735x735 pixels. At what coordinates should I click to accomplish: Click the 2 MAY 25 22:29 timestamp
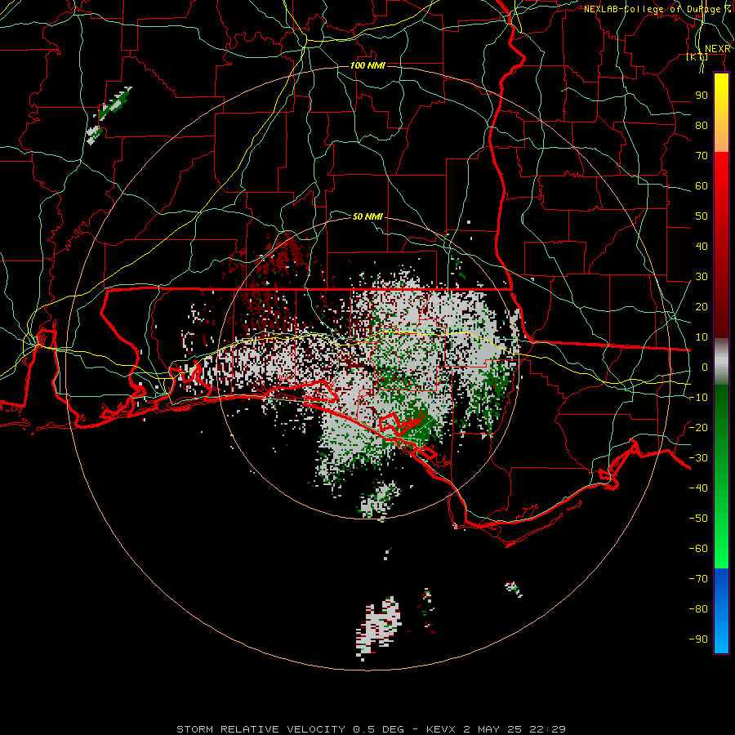click(514, 729)
